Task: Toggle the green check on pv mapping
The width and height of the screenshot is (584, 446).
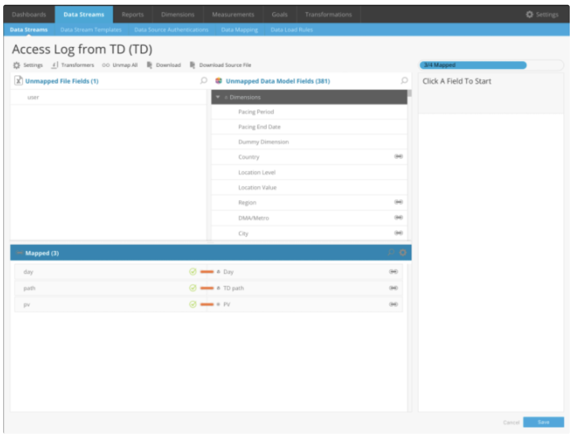Action: (193, 304)
